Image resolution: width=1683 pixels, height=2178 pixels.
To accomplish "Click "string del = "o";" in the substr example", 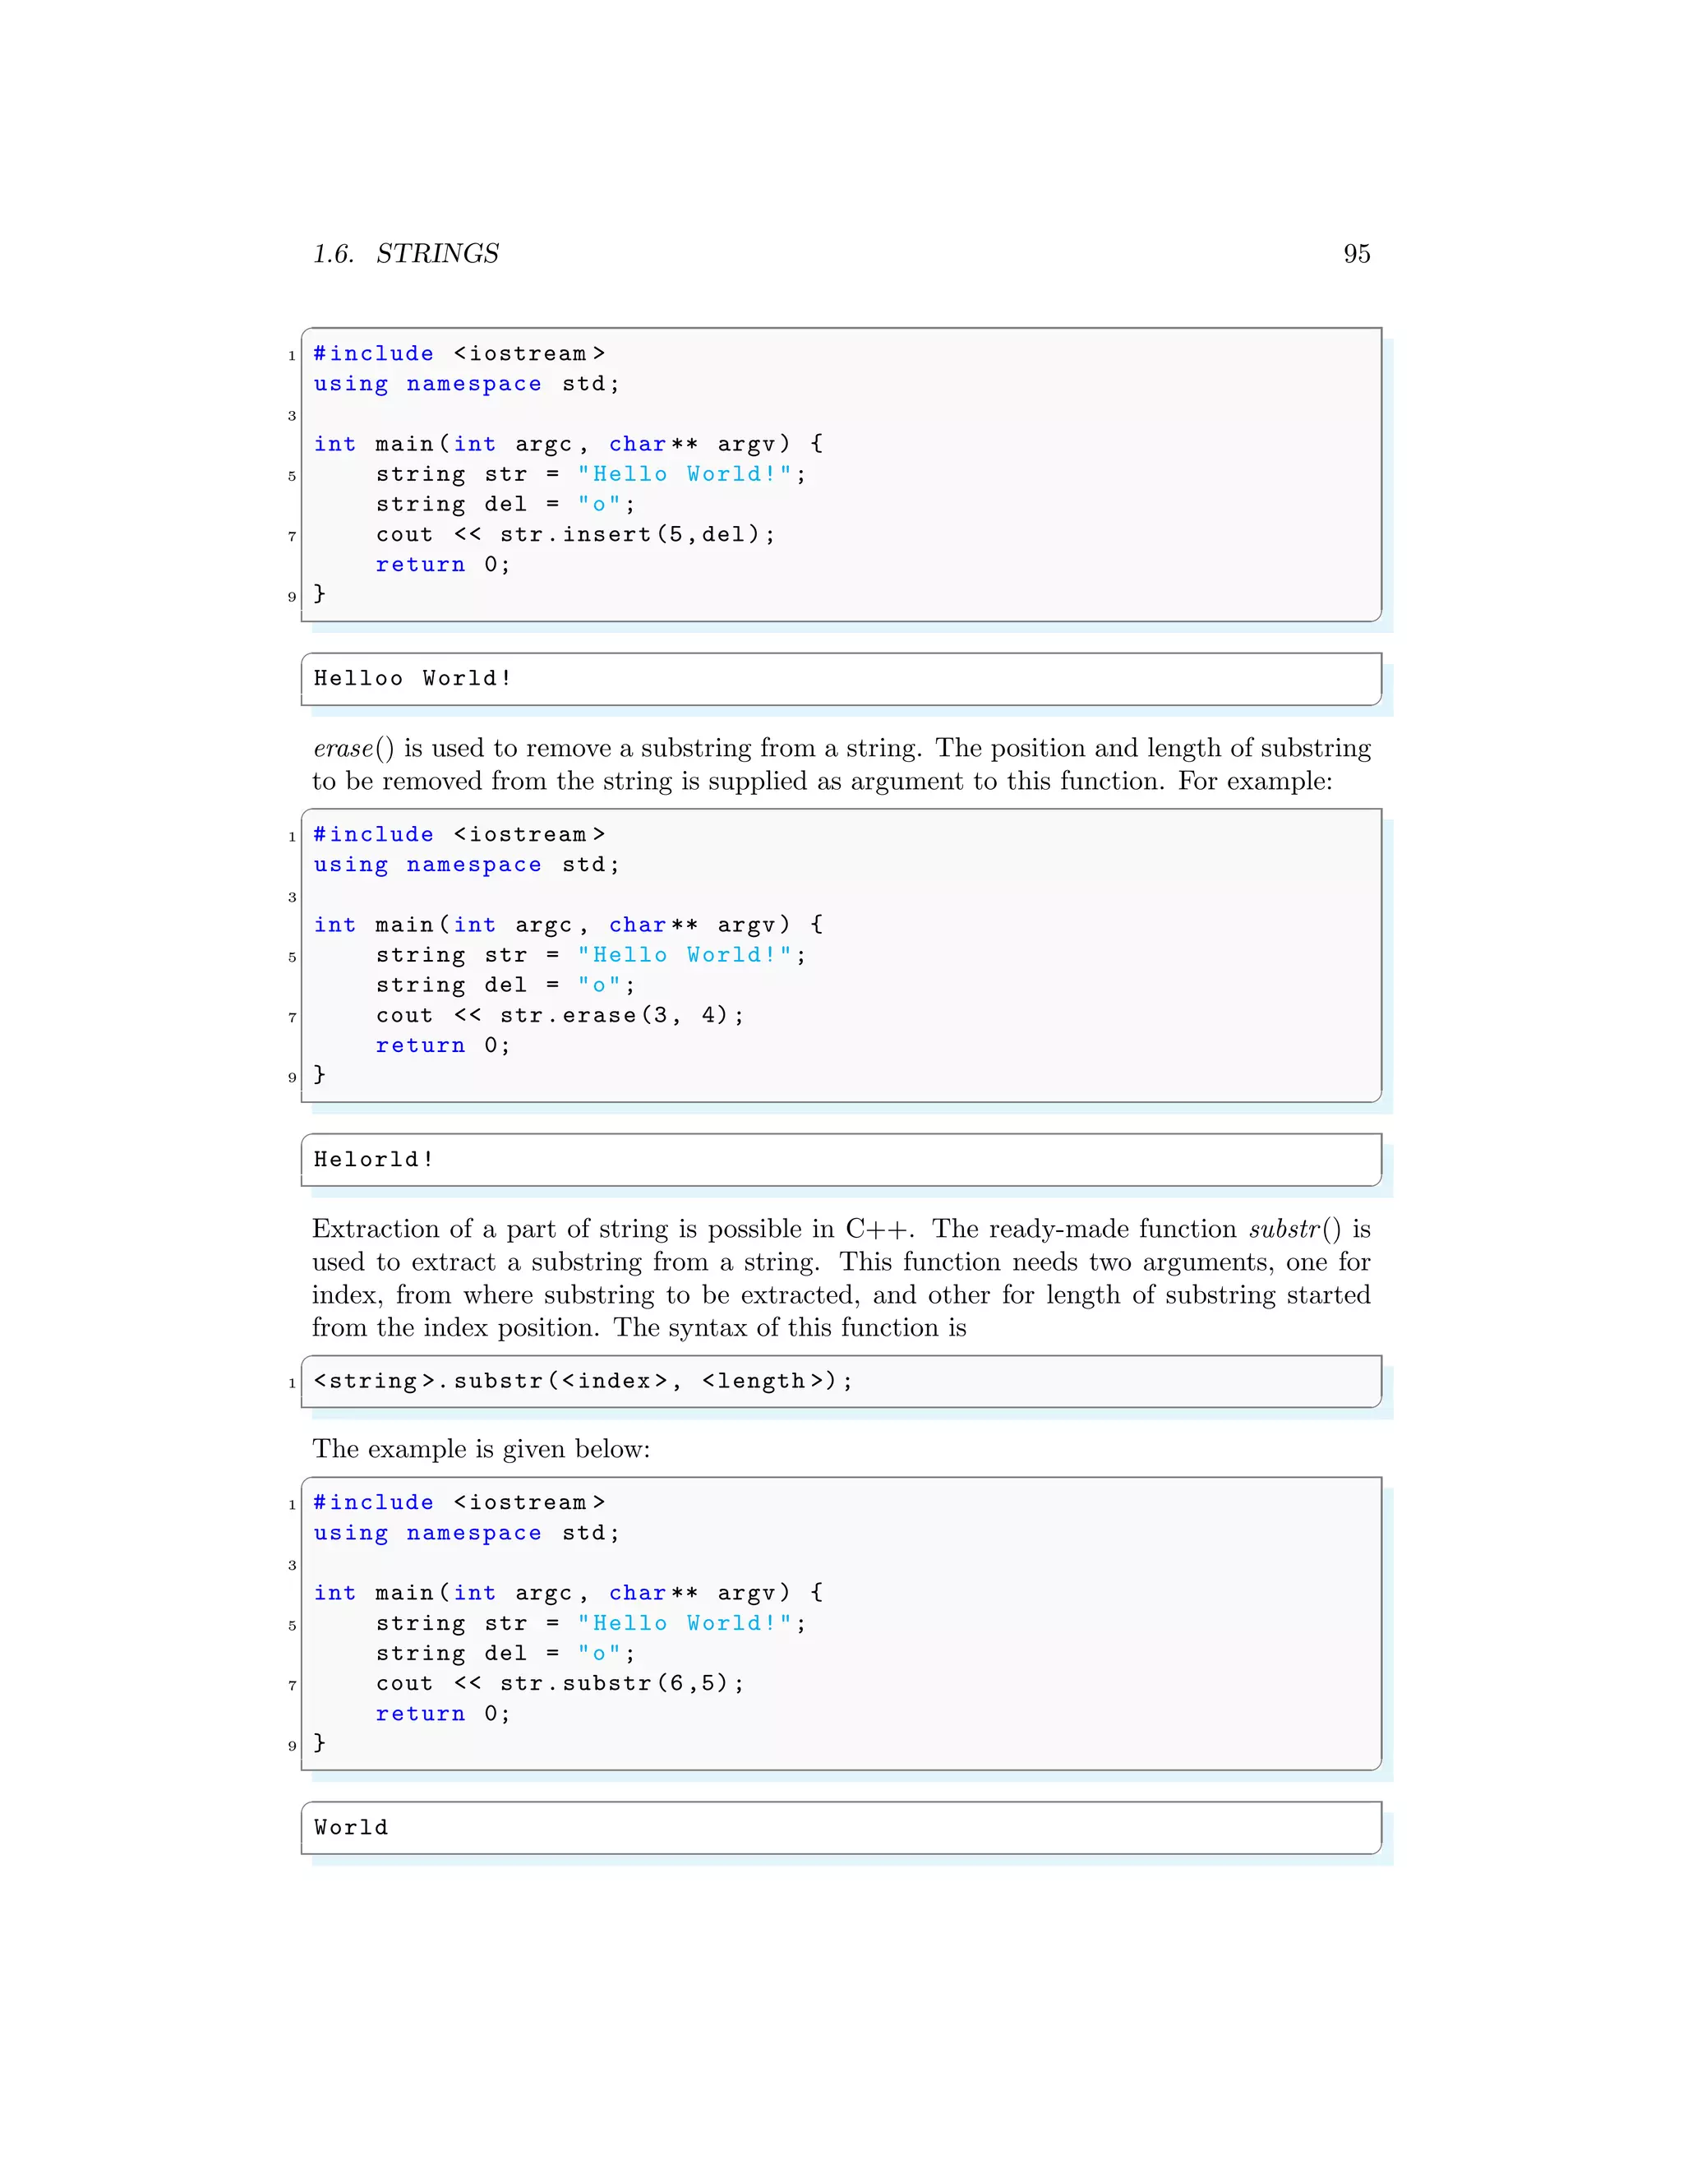I will (505, 1654).
